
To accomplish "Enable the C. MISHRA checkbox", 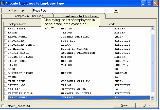I will pyautogui.click(x=6, y=49).
